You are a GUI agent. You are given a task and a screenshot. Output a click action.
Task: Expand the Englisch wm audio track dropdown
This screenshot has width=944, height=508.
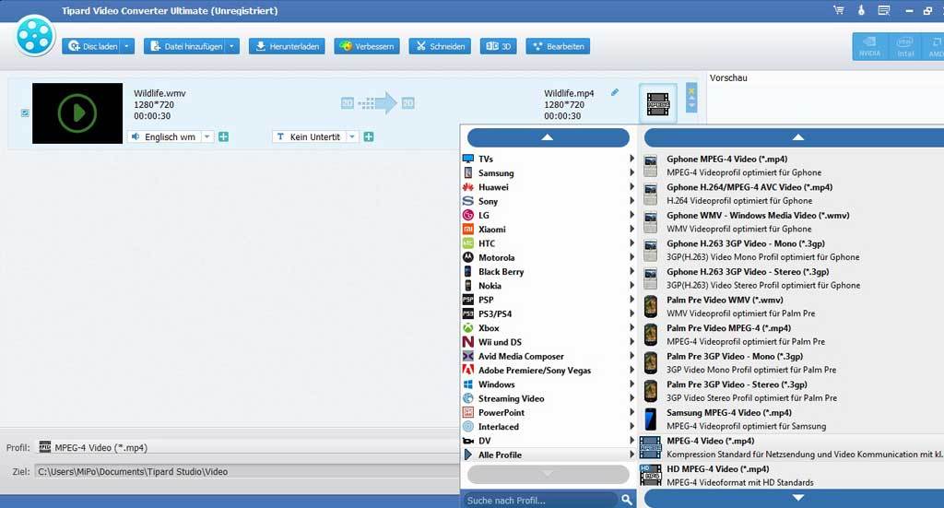point(207,136)
